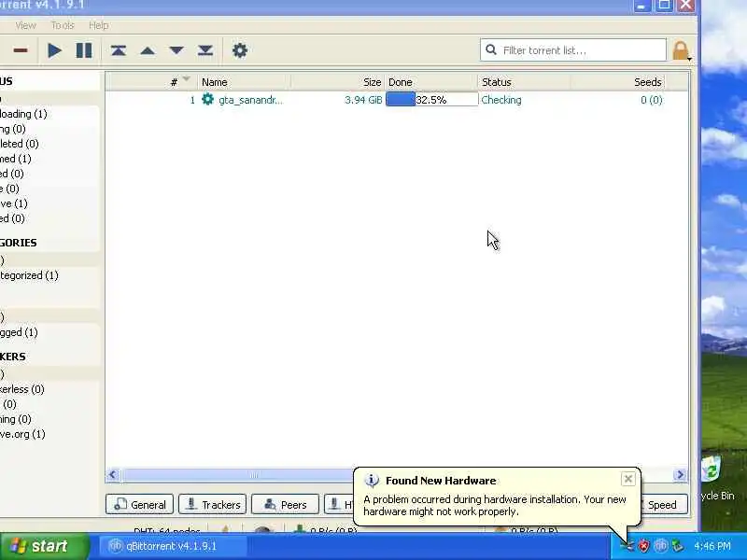This screenshot has height=560, width=747.
Task: Click the magnifier icon in filter box
Action: pos(491,50)
